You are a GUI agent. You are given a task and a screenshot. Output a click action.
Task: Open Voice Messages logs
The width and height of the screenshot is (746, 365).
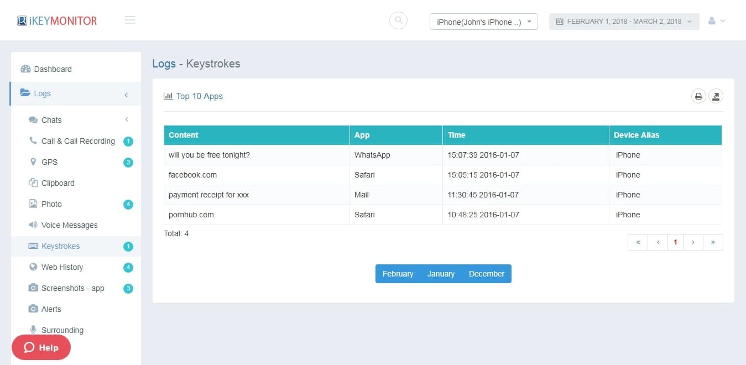point(69,225)
